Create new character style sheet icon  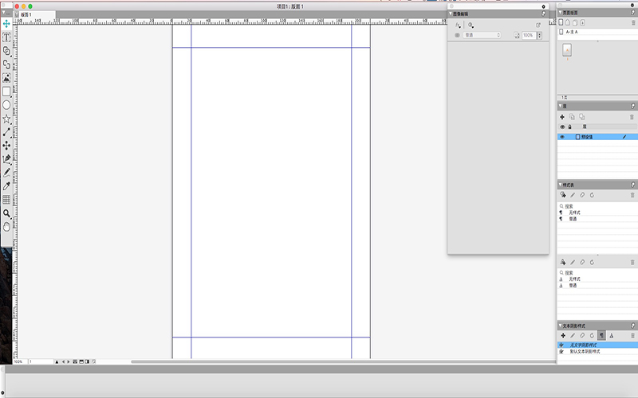click(x=563, y=262)
